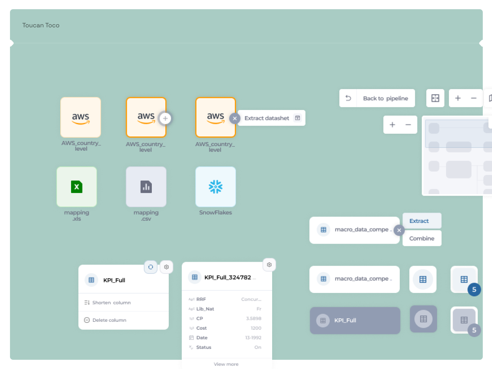Click the fit-to-view toolbar icon
The image size is (492, 369).
(435, 98)
